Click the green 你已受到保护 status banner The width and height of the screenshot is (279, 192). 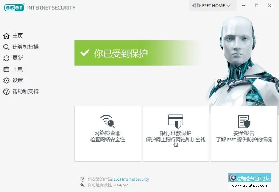click(x=137, y=53)
